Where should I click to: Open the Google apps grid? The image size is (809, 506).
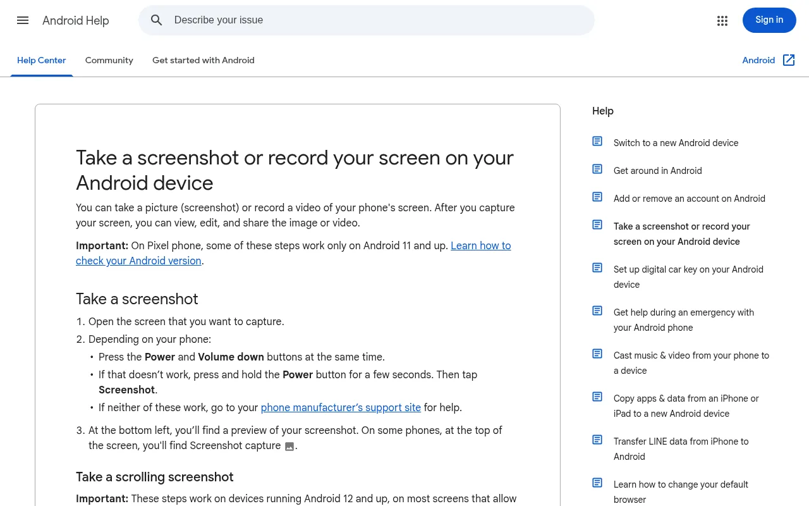(x=722, y=21)
